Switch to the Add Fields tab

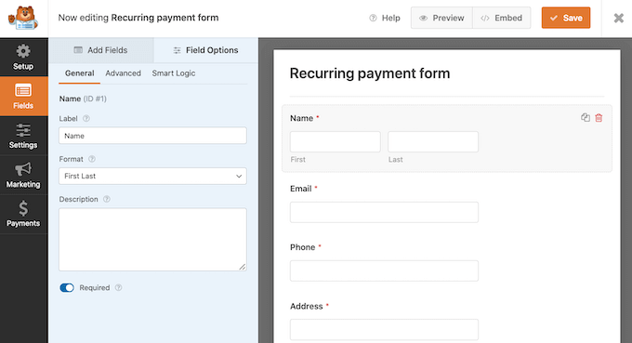pos(100,50)
